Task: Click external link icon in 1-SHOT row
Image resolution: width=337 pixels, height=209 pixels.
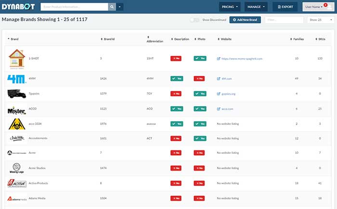Action: tap(219, 59)
